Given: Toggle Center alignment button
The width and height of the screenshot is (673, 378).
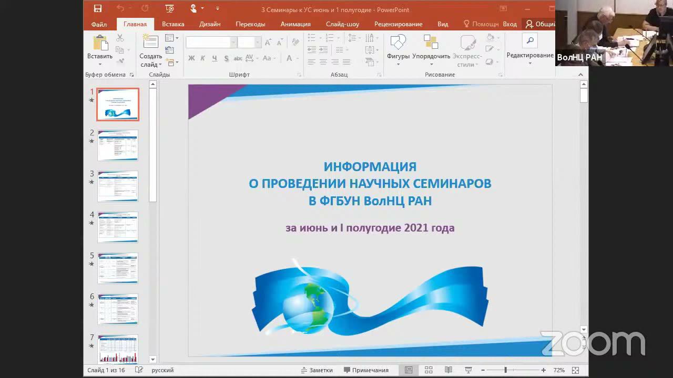Looking at the screenshot, I should tap(323, 62).
